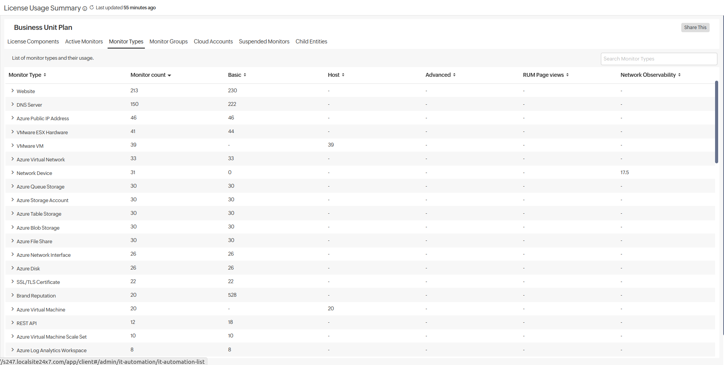Click the info icon beside License Usage Summary

tap(85, 9)
